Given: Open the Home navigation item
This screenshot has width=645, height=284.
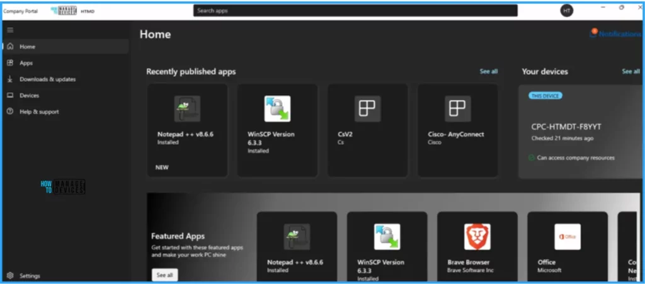Looking at the screenshot, I should pyautogui.click(x=27, y=47).
